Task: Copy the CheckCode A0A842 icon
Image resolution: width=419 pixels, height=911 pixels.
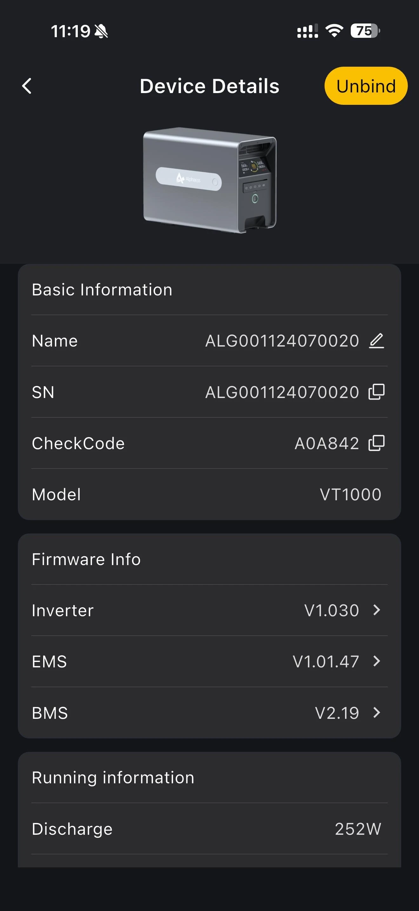Action: (x=376, y=443)
